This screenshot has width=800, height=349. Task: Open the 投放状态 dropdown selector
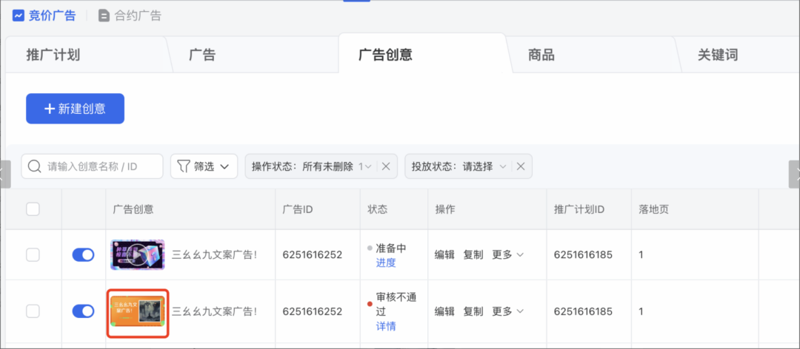click(x=503, y=166)
